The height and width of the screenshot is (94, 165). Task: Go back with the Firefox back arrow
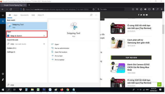[3, 9]
